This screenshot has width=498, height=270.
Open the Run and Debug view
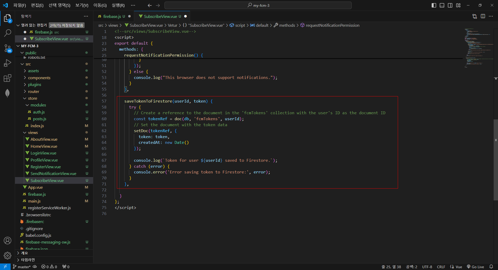pos(8,63)
